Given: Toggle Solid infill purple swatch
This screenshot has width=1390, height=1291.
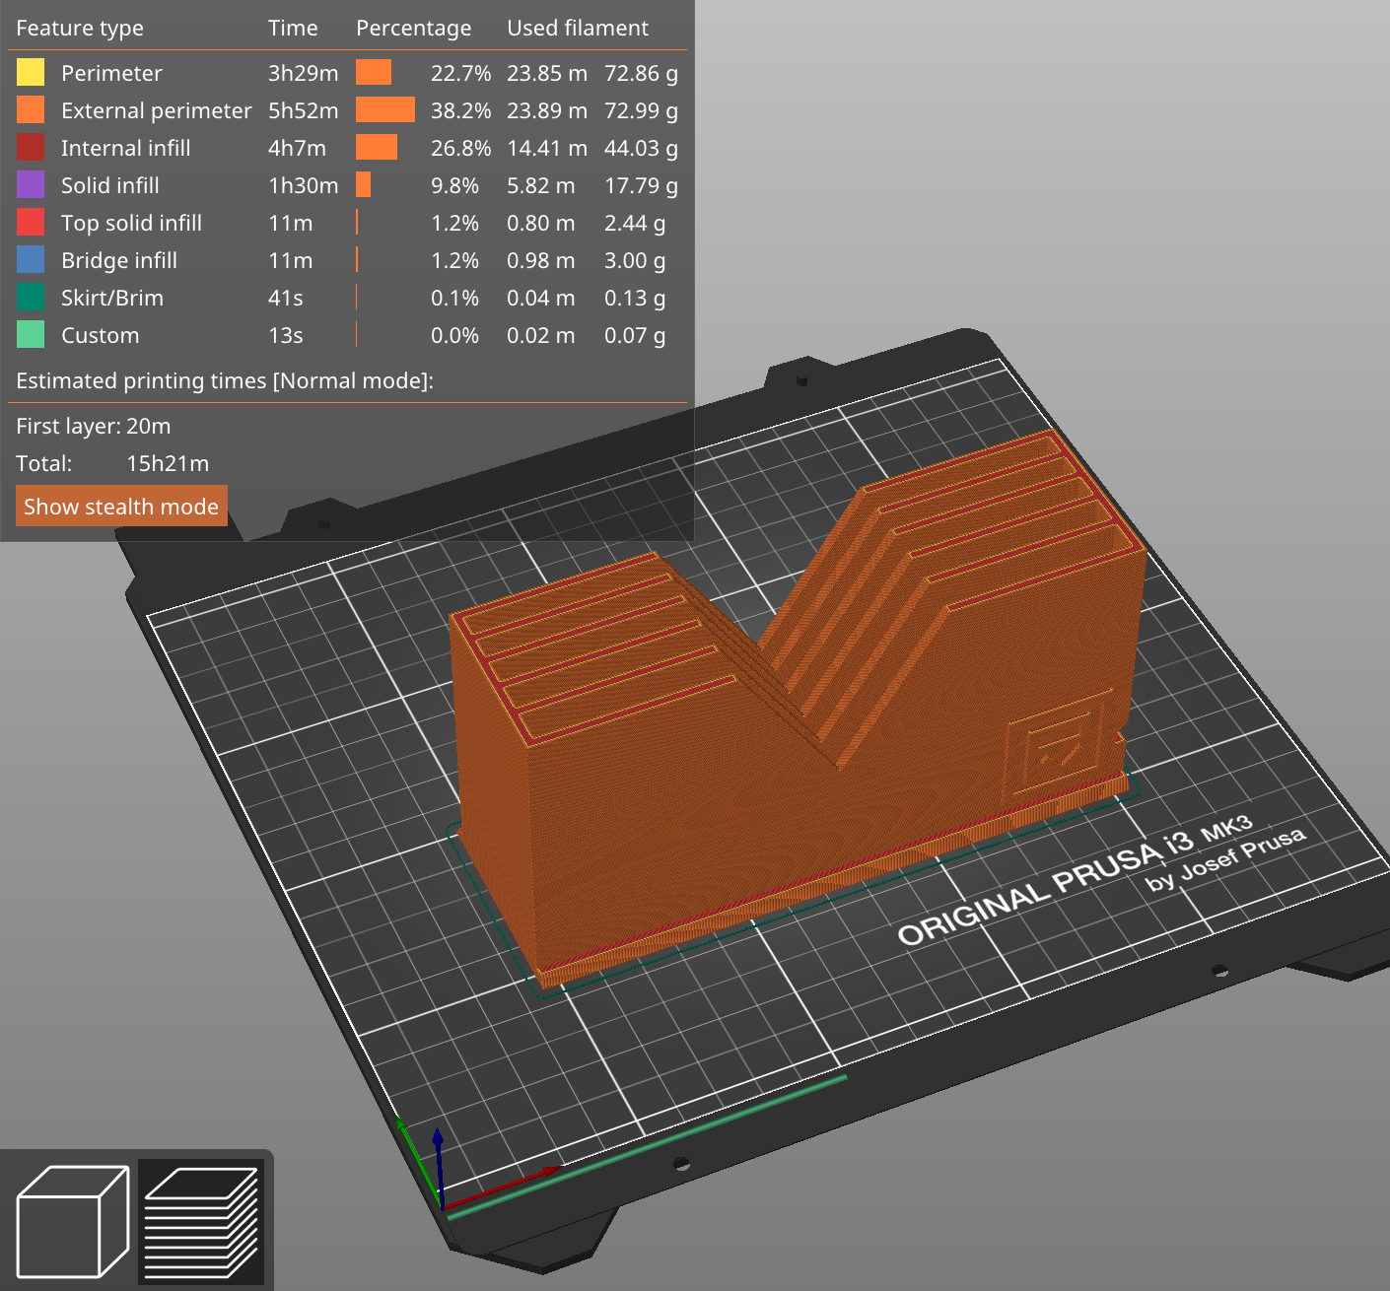Looking at the screenshot, I should [x=31, y=184].
